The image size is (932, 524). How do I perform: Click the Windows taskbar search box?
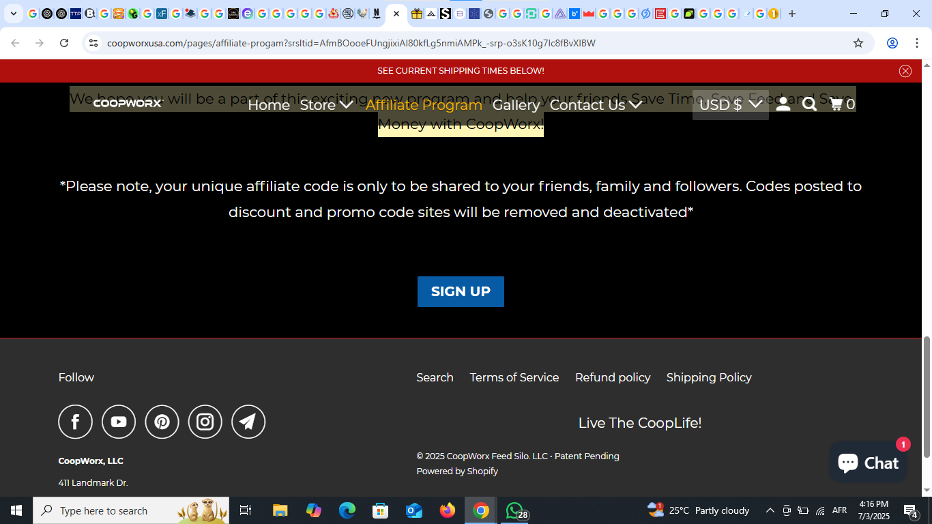click(x=131, y=510)
